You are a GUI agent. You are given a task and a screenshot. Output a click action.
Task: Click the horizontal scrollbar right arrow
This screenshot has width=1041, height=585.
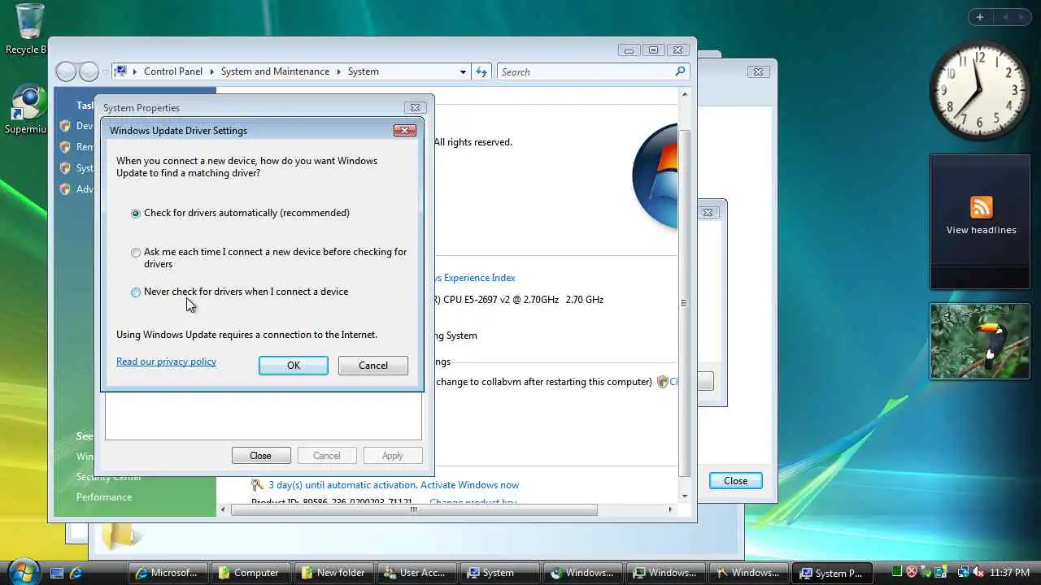[x=670, y=509]
